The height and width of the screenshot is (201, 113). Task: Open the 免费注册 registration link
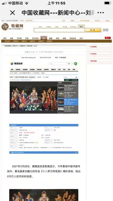pos(29,21)
